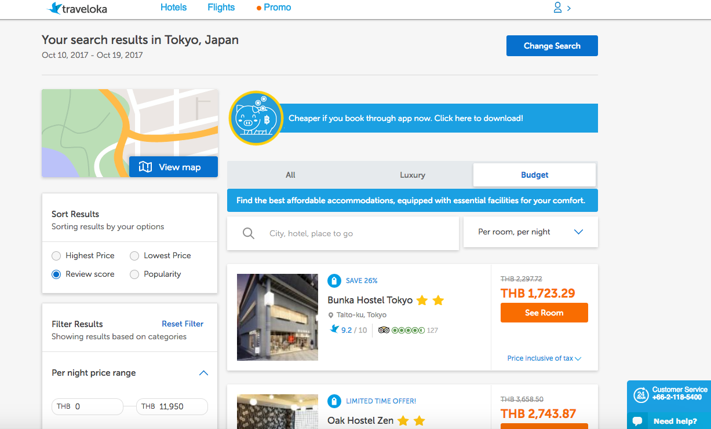Open the Flights menu
The width and height of the screenshot is (711, 429).
221,8
